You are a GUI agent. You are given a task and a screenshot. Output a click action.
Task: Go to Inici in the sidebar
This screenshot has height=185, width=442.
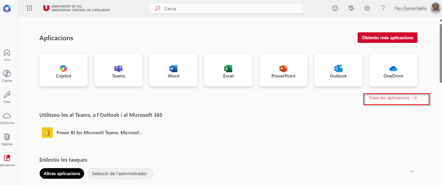tap(7, 55)
